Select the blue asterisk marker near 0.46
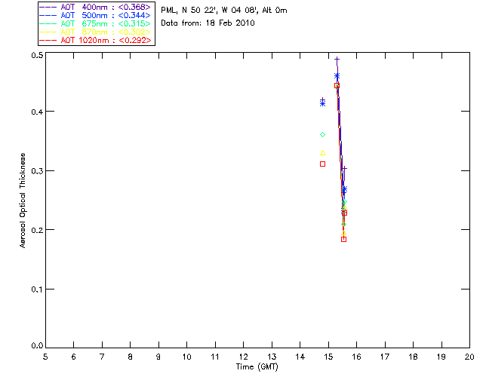 pos(337,75)
